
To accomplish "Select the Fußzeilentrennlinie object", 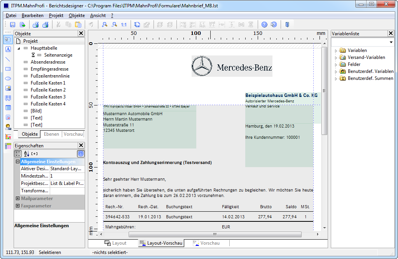I will point(50,76).
